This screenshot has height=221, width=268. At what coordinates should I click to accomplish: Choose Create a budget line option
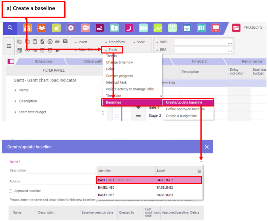(181, 116)
